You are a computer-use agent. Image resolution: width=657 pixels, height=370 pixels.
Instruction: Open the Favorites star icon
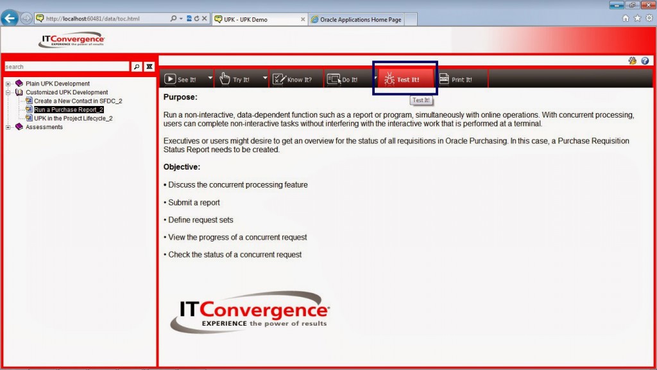[x=637, y=18]
